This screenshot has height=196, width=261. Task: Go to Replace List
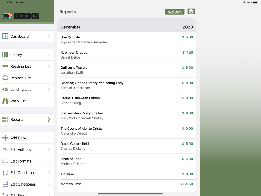coord(27,78)
